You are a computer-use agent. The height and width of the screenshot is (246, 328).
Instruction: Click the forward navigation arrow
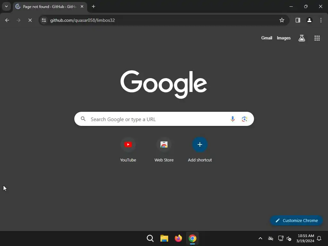18,20
